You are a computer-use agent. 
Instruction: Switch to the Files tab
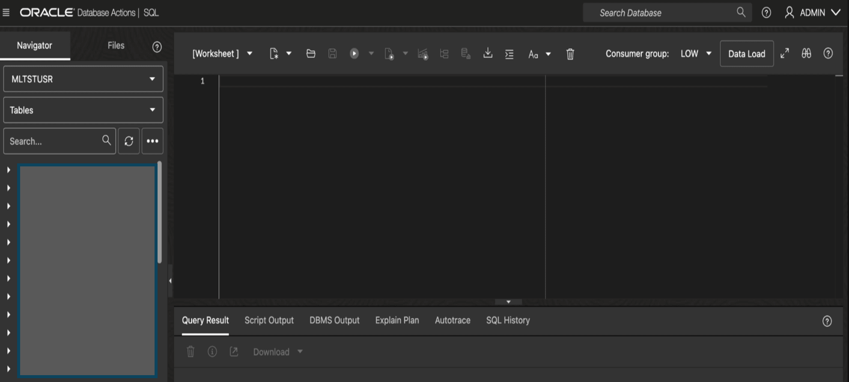coord(116,45)
